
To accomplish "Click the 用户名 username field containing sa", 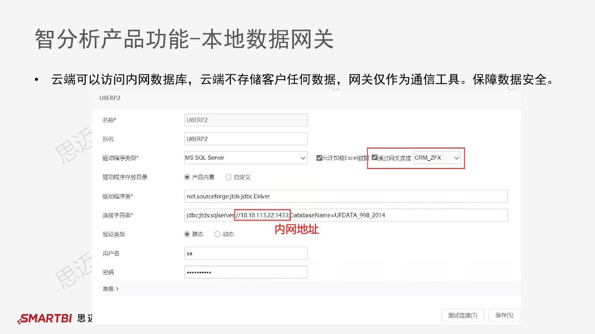I will [x=245, y=253].
